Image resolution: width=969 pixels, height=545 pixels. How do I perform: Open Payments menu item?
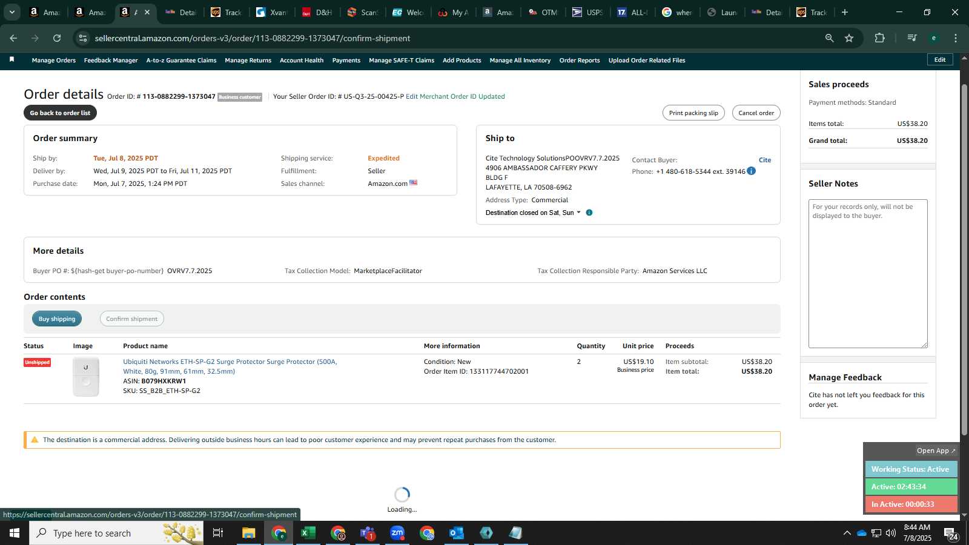[346, 60]
